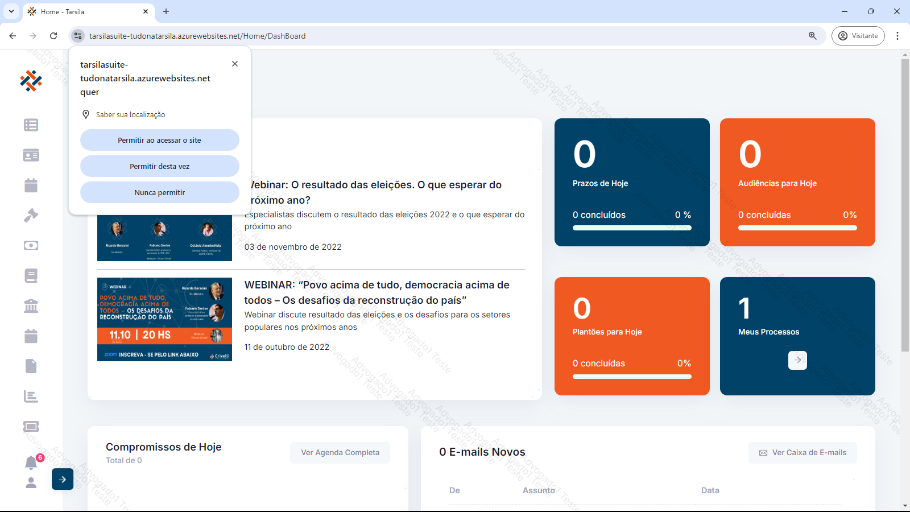910x512 pixels.
Task: Click the Tarsila logo in sidebar
Action: 31,81
